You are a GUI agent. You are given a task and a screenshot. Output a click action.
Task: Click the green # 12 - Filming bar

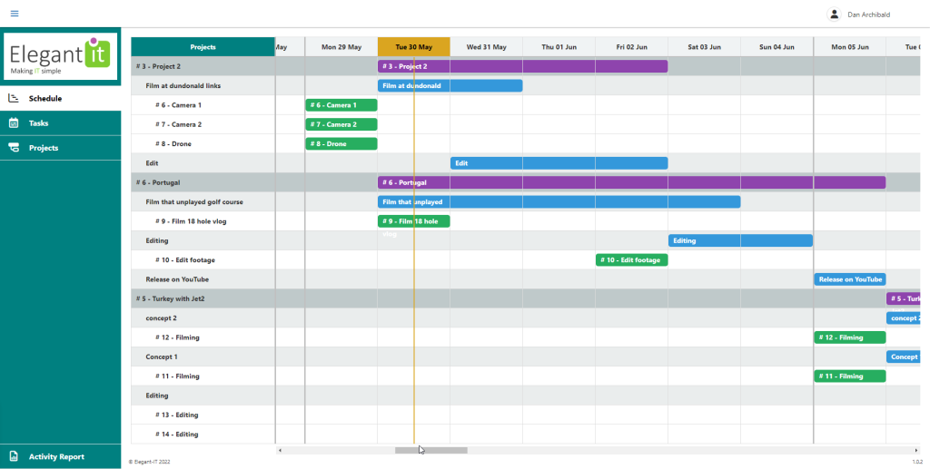pyautogui.click(x=850, y=337)
